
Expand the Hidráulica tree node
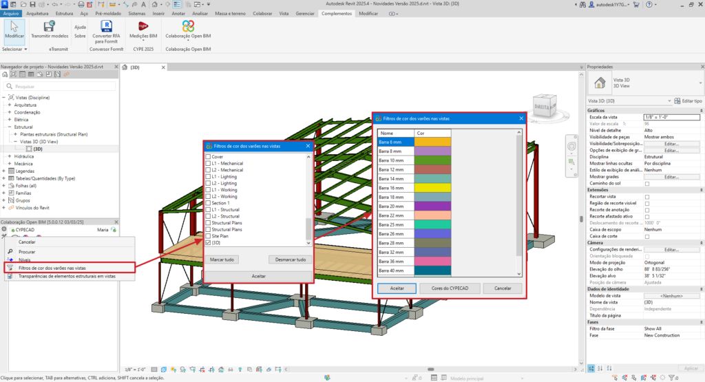tap(10, 156)
